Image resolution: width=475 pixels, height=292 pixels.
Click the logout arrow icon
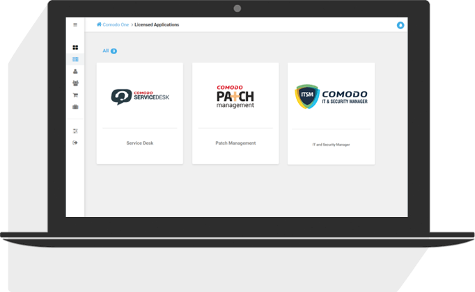(x=75, y=143)
